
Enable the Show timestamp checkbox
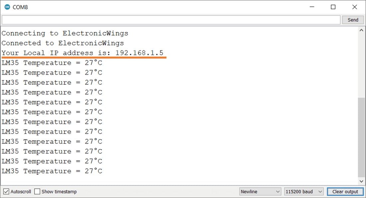[x=37, y=192]
